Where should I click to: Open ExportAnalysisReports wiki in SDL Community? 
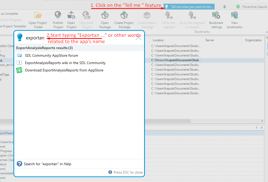pyautogui.click(x=65, y=63)
